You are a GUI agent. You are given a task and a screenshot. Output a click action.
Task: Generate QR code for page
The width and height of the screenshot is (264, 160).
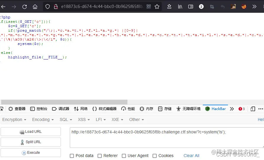coord(149,7)
